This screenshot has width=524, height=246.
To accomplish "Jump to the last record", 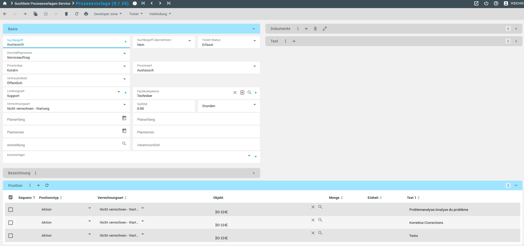I will click(x=168, y=3).
